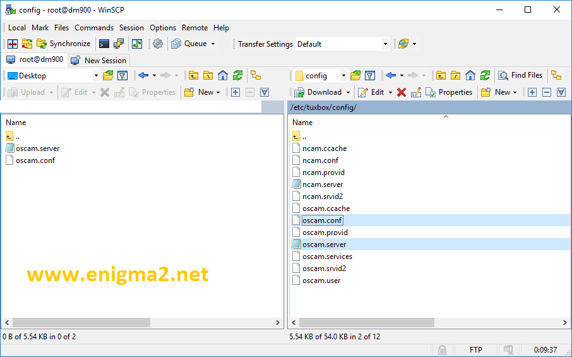Click the remote Unselect Files minus icon
This screenshot has height=357, width=572.
click(x=547, y=92)
